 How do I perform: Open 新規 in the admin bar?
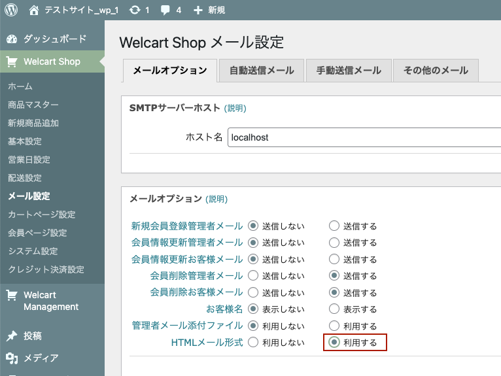coord(216,10)
